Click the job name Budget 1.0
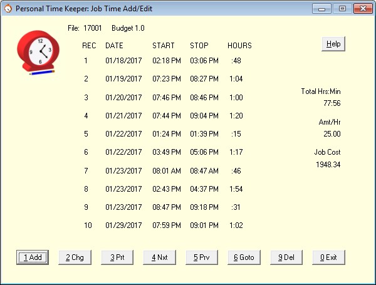This screenshot has width=376, height=285. pyautogui.click(x=128, y=28)
